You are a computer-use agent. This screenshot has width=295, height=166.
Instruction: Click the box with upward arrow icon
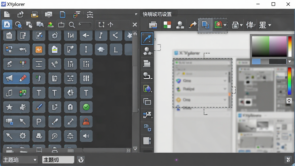click(61, 25)
